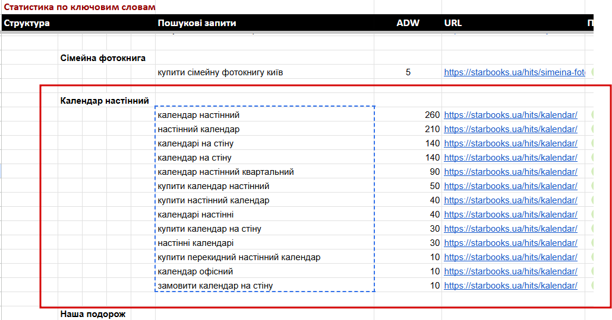
Task: Select ADW 10 in 'перекидний настінний календар' row
Action: 435,257
